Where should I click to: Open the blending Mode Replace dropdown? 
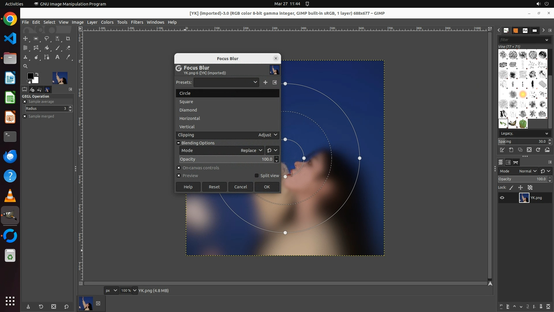click(251, 151)
